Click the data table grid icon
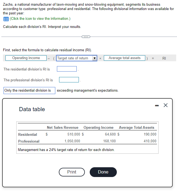This screenshot has height=193, width=177. coord(6,19)
